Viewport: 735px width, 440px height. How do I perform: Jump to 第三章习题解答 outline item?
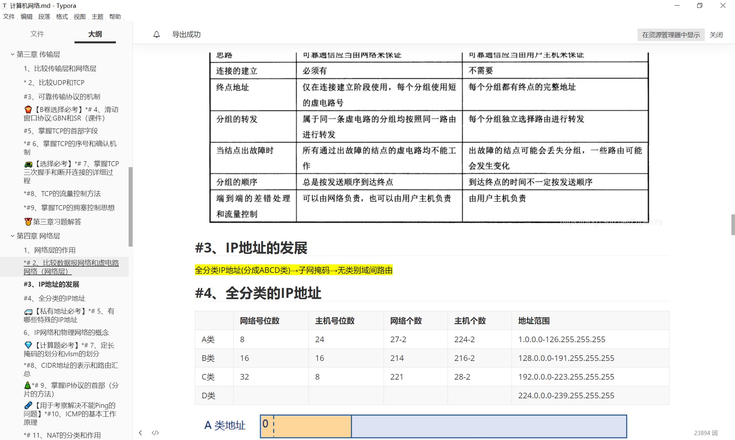[53, 222]
